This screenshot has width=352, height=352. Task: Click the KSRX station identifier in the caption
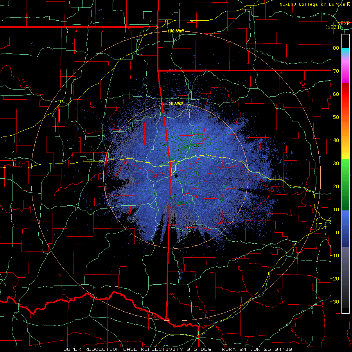click(229, 349)
